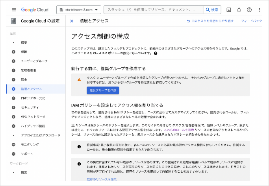Open the フィードバック link

251,21
